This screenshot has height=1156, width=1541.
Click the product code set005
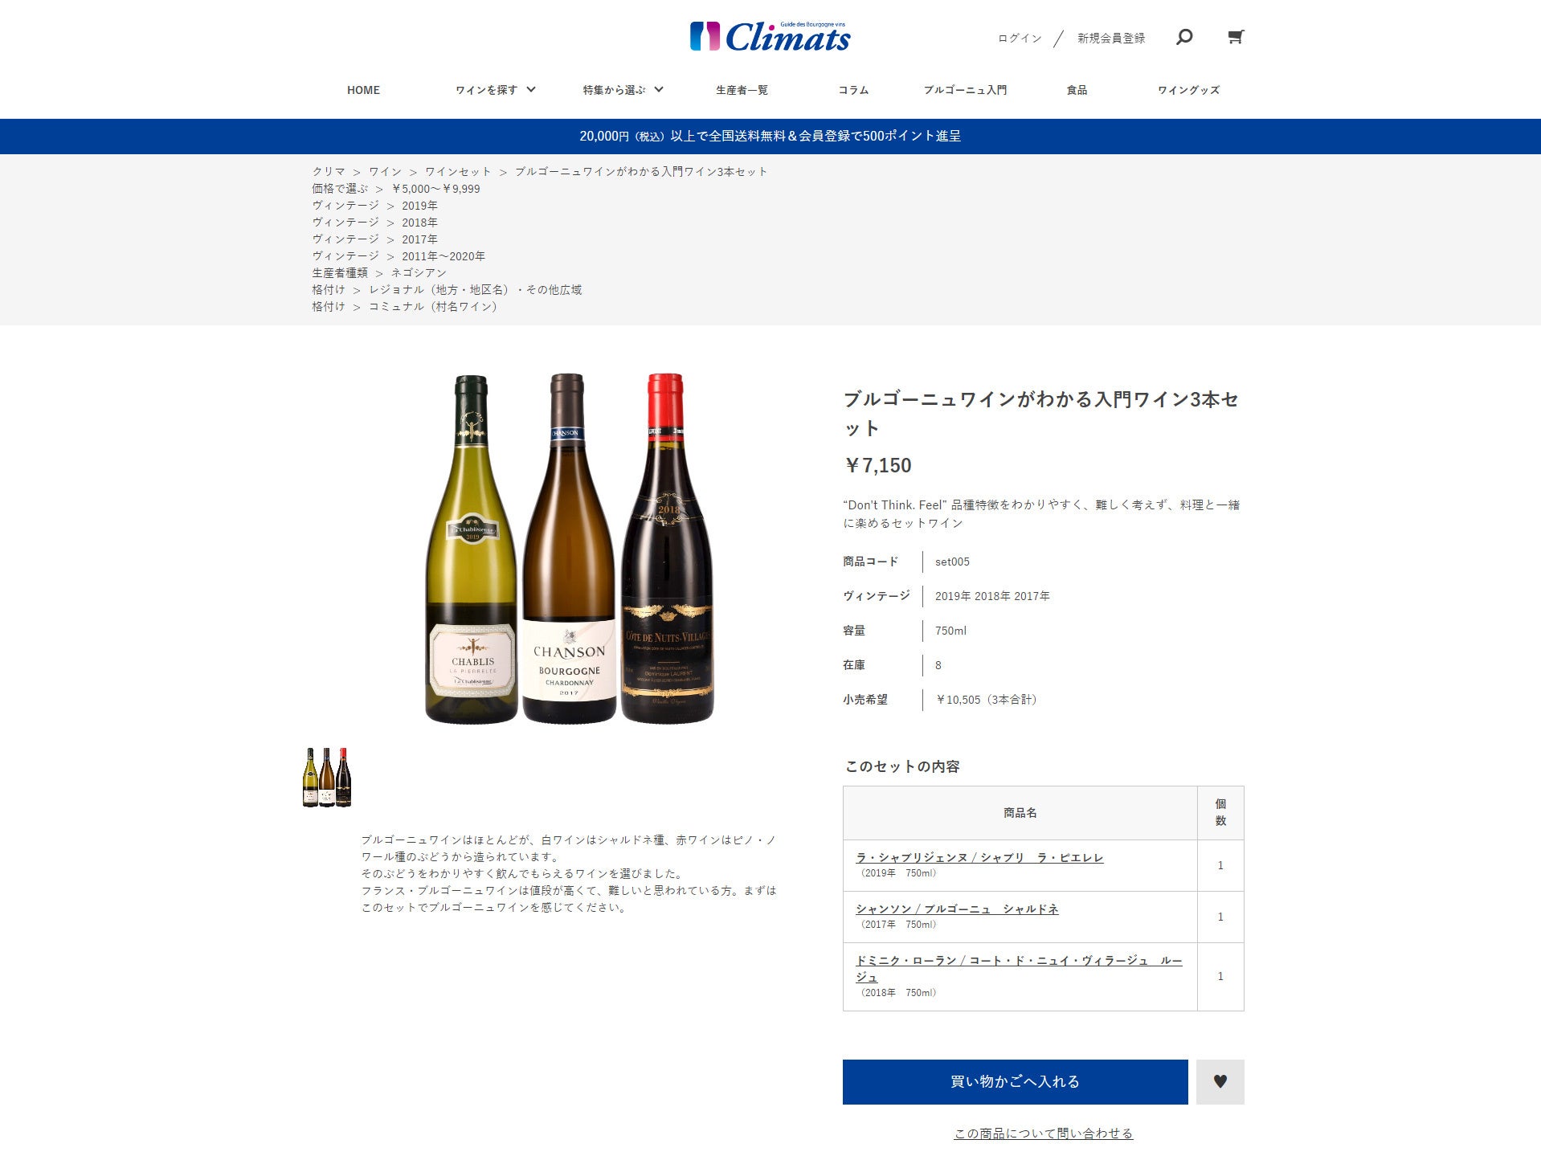(x=952, y=562)
